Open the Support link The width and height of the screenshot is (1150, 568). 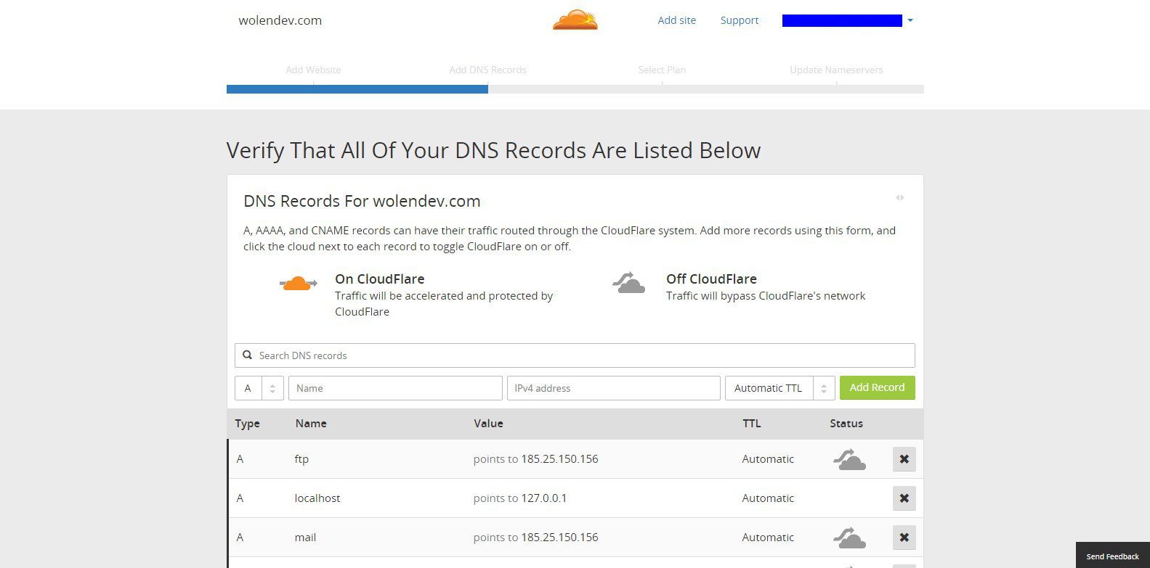pyautogui.click(x=740, y=20)
